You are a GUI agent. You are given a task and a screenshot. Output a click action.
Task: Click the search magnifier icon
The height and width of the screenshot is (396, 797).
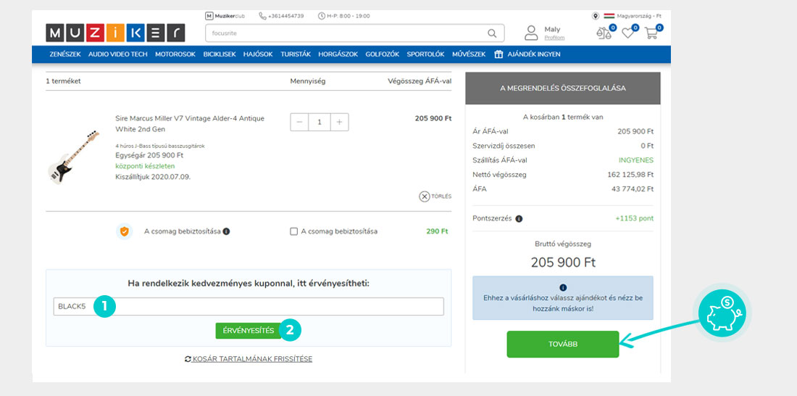click(491, 33)
